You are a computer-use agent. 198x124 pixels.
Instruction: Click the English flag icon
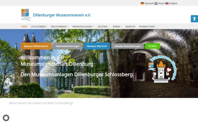(167, 3)
